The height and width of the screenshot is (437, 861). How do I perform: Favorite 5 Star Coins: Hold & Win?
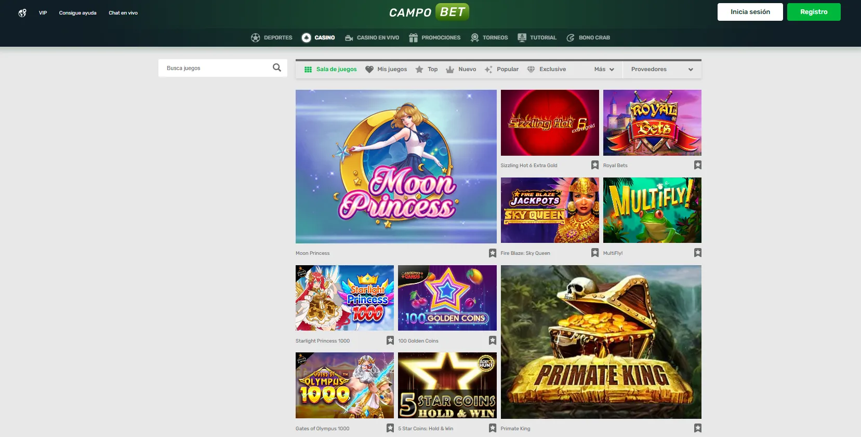point(493,428)
